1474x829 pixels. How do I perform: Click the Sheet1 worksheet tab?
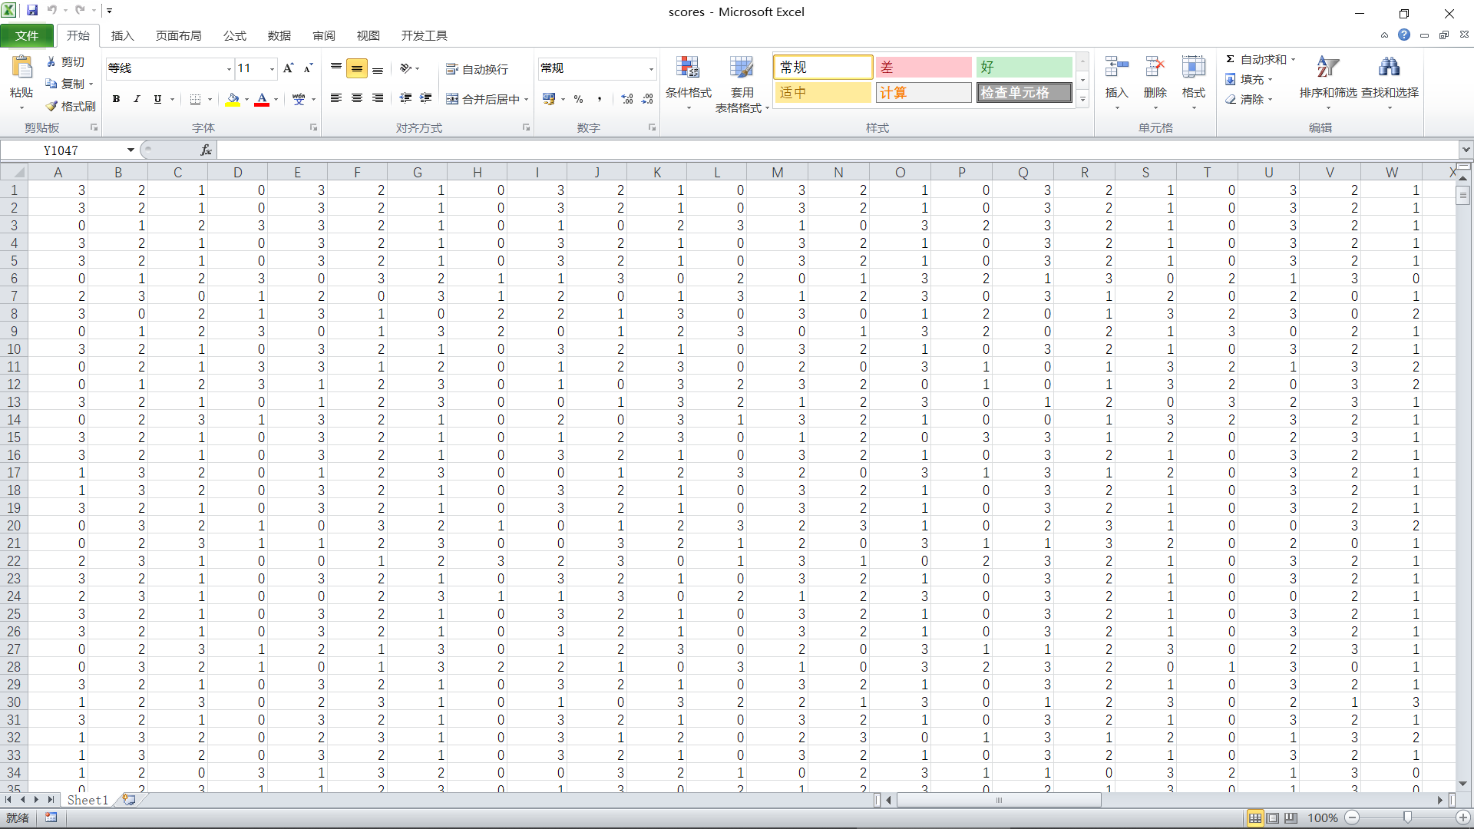(88, 800)
